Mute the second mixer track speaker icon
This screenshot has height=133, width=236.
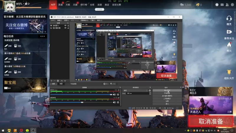[114, 102]
